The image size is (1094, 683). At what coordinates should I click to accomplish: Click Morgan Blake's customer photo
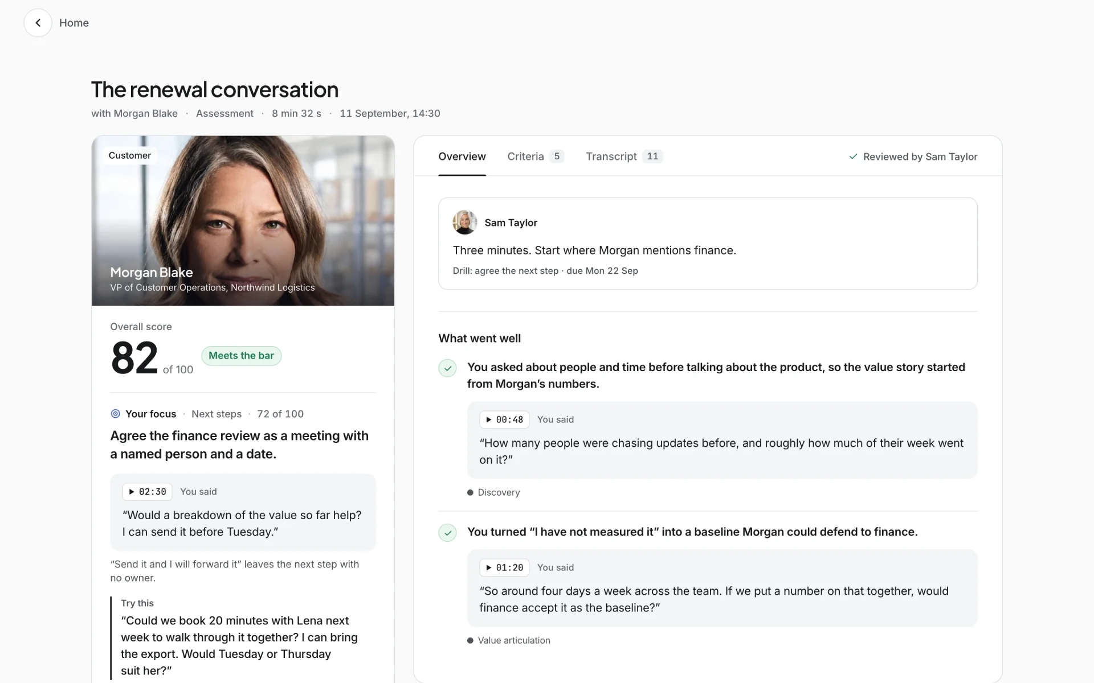[x=243, y=221]
